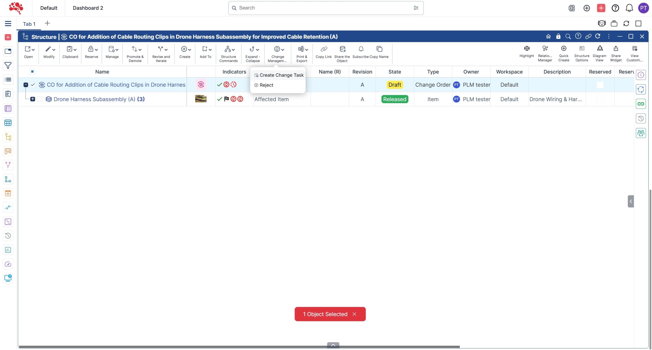Image resolution: width=652 pixels, height=350 pixels.
Task: Click into the Search input field
Action: click(x=323, y=8)
